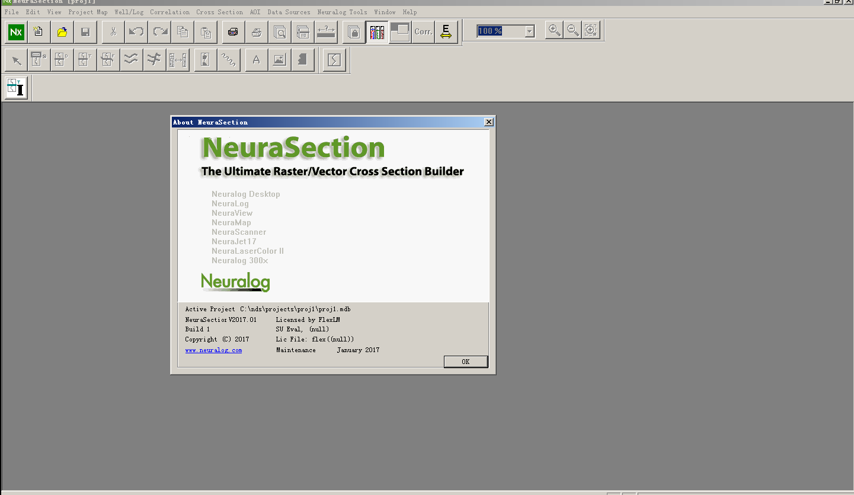Open a file via the yellow folder icon
This screenshot has width=854, height=495.
[62, 32]
